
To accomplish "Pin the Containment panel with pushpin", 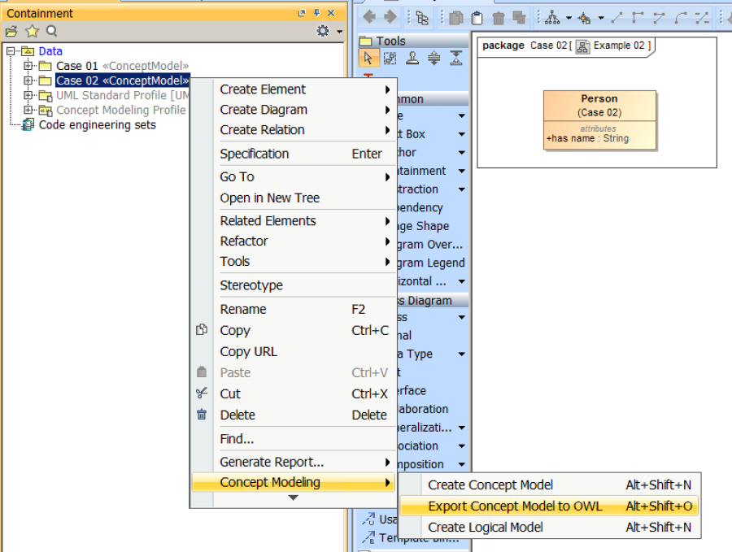I will (316, 13).
